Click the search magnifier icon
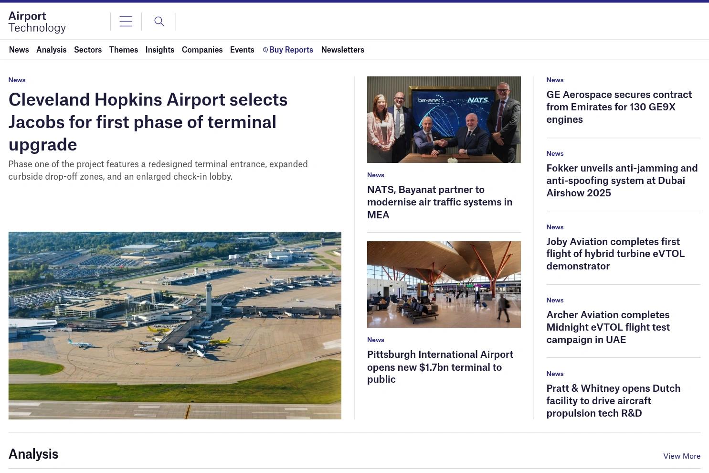This screenshot has height=473, width=709. click(x=159, y=21)
